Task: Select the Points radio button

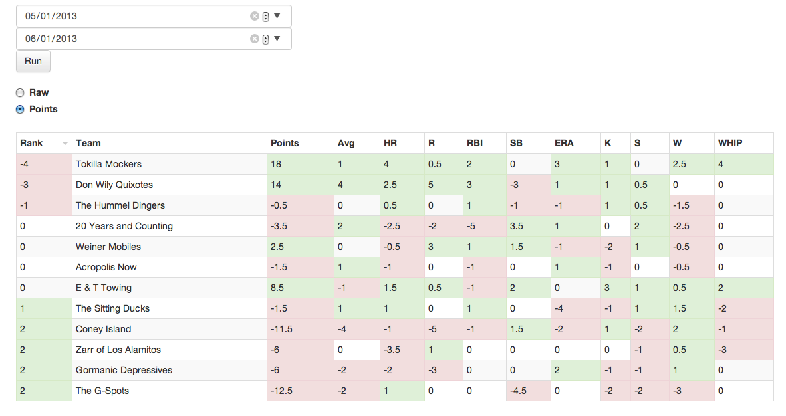Action: pos(20,110)
